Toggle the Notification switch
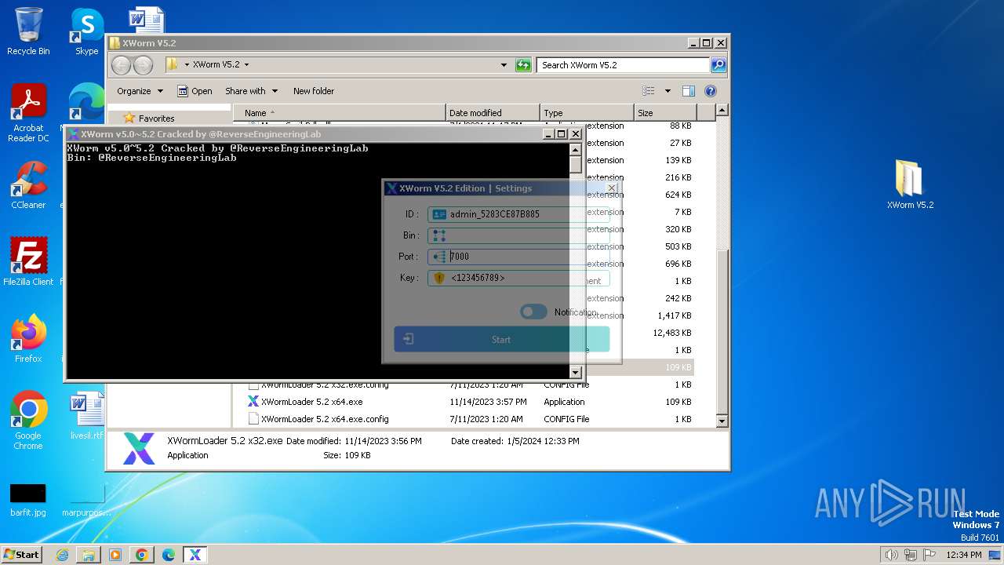This screenshot has height=565, width=1004. pyautogui.click(x=533, y=312)
